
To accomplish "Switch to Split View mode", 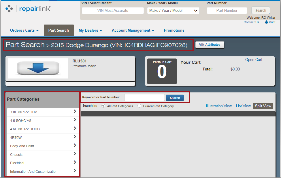I will (x=263, y=106).
